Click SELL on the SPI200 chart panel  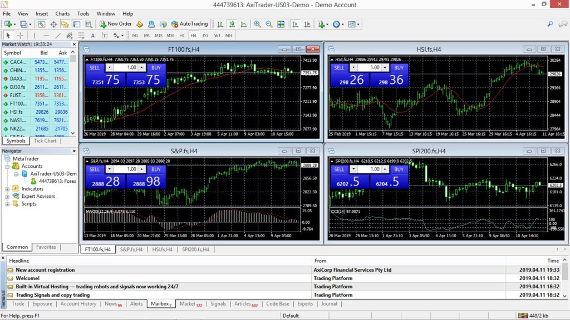[340, 169]
